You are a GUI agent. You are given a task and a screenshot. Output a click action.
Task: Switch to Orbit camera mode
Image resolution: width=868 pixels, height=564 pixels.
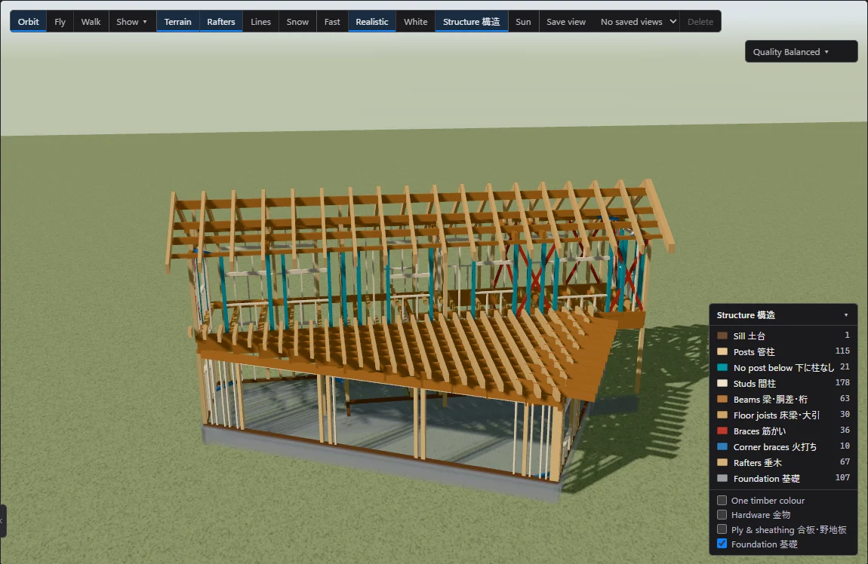[x=28, y=22]
